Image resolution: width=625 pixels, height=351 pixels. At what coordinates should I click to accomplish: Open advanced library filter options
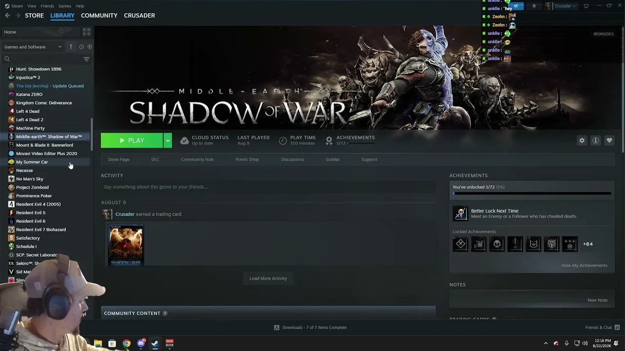tap(86, 59)
